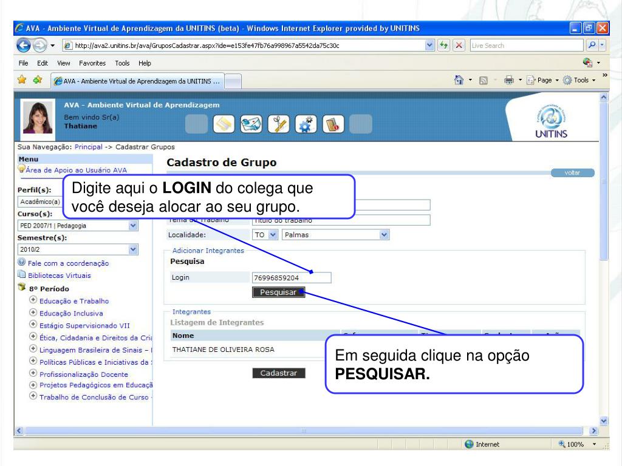622x466 pixels.
Task: Click the Internet zone globe in status bar
Action: point(470,444)
